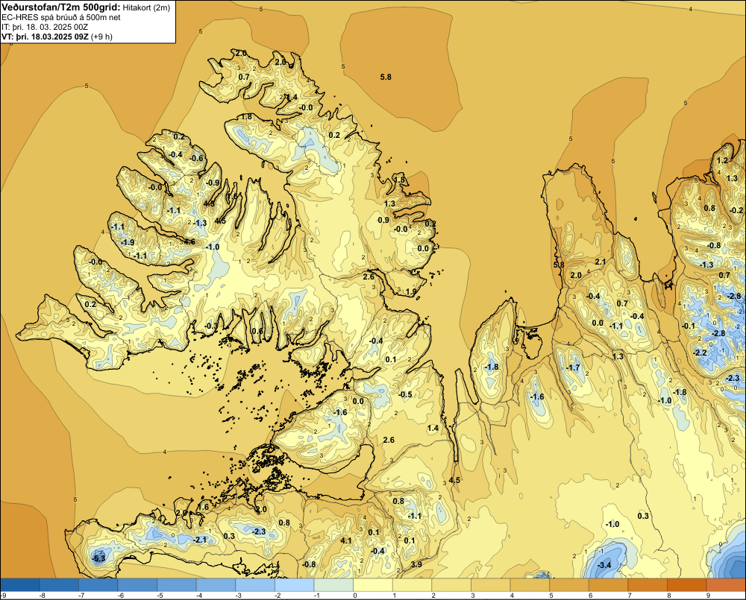Click the '4.1' temperature value

click(346, 540)
